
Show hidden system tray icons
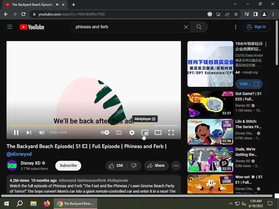[x=231, y=204]
